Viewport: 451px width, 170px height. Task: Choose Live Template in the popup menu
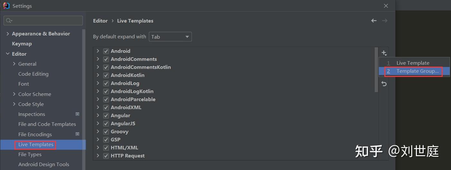pyautogui.click(x=413, y=63)
